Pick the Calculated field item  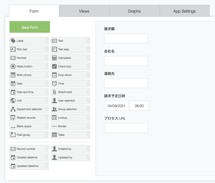click(70, 58)
